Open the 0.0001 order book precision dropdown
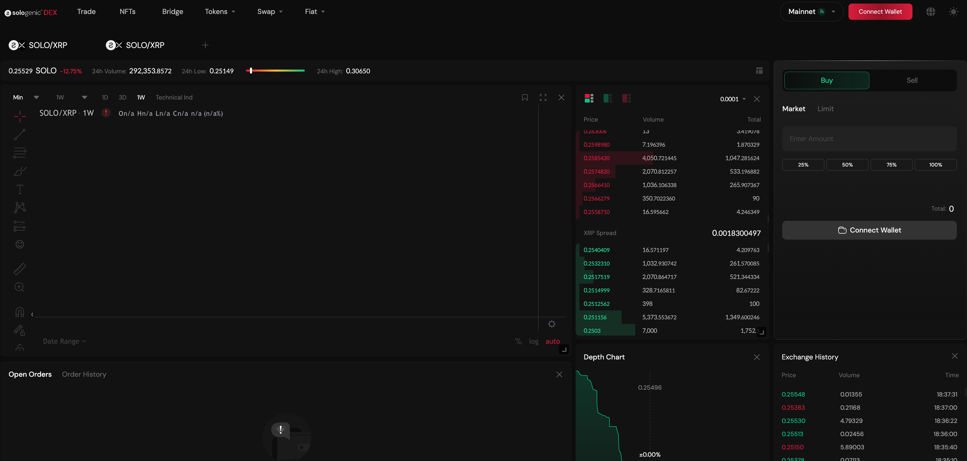The image size is (967, 461). point(732,99)
